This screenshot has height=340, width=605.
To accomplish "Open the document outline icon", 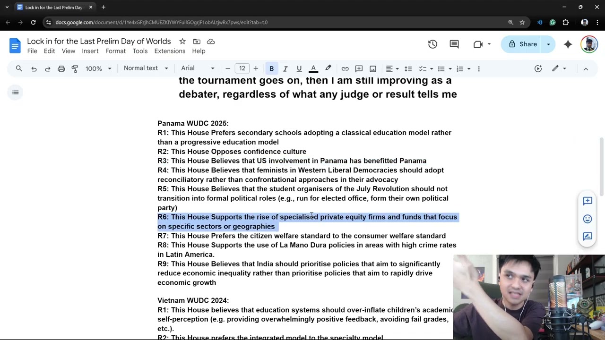I will (15, 92).
